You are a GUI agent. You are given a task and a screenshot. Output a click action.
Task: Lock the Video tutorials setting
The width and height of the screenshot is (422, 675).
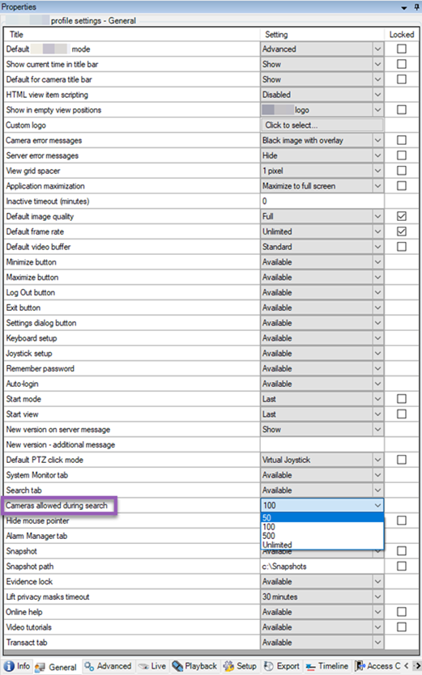[x=401, y=626]
